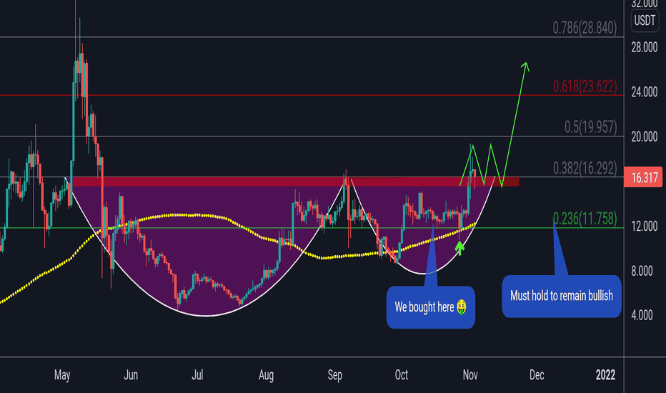
Task: Click the 0.786(28.840) Fibonacci level label
Action: pyautogui.click(x=585, y=28)
